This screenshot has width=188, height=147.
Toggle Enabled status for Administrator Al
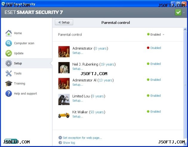point(154,80)
